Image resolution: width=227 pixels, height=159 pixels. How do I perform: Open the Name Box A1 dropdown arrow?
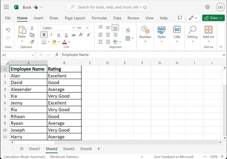tap(32, 55)
